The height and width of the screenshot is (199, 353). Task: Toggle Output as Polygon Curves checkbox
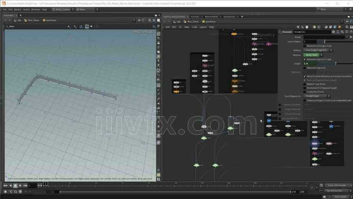coord(305,100)
